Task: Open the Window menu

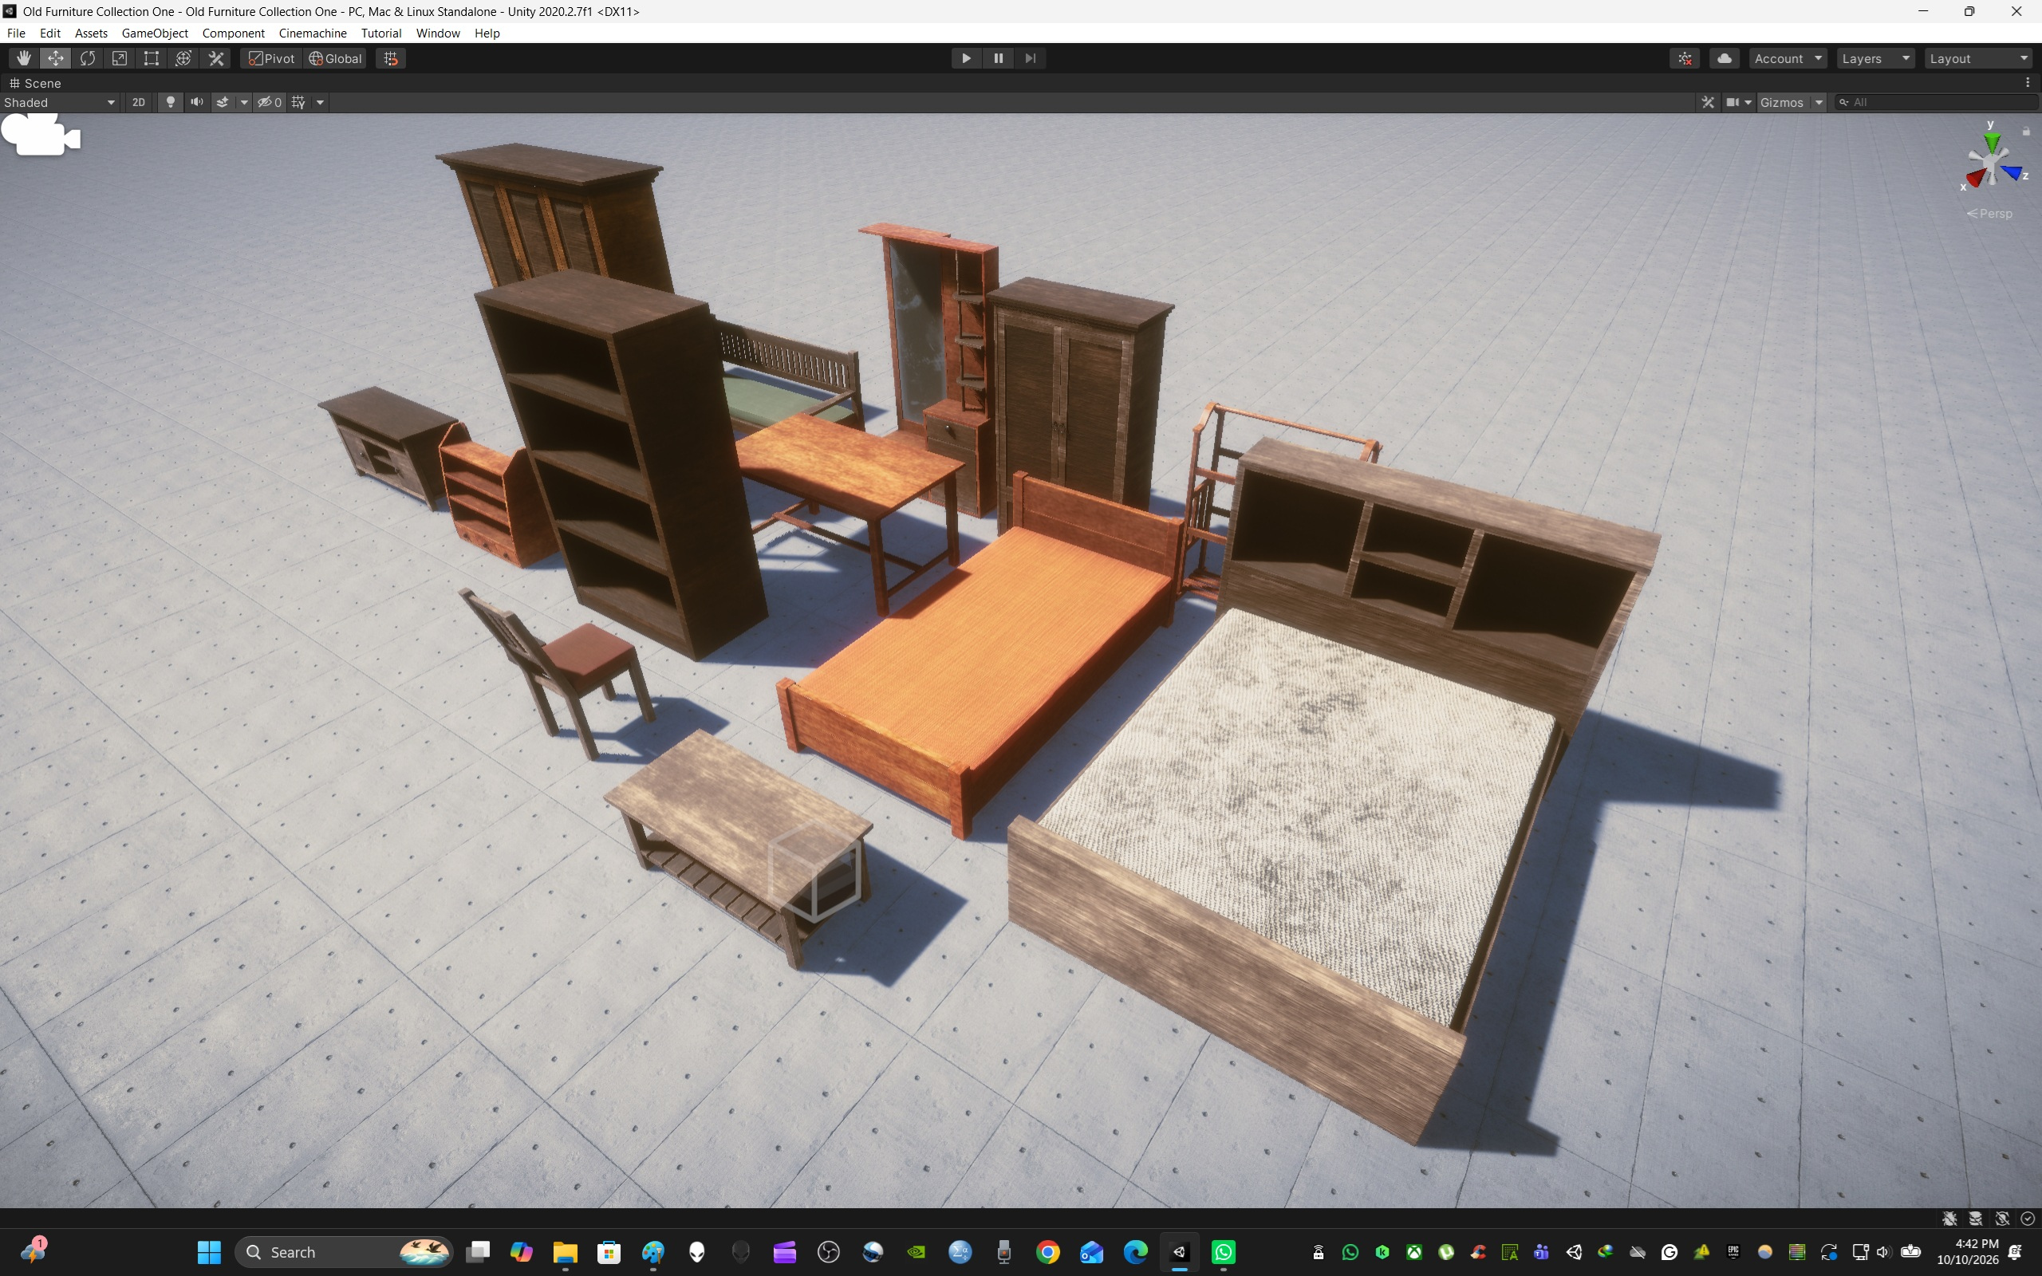Action: click(x=438, y=33)
